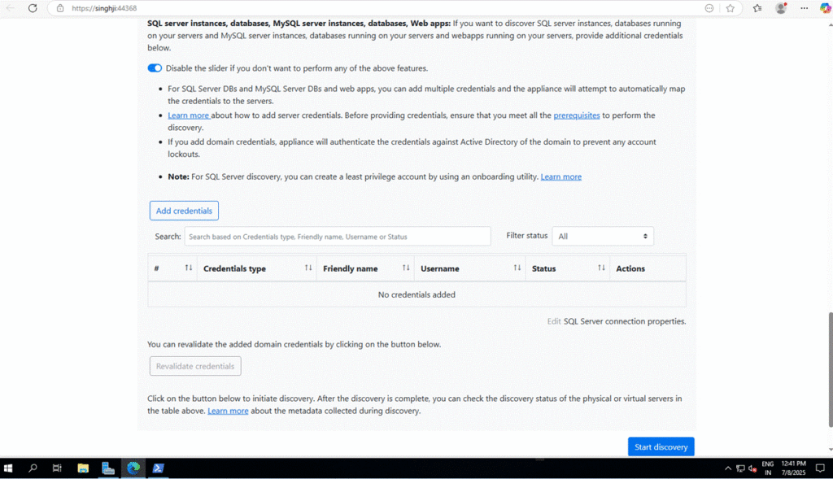833x479 pixels.
Task: Sort the table by Status column
Action: point(601,268)
